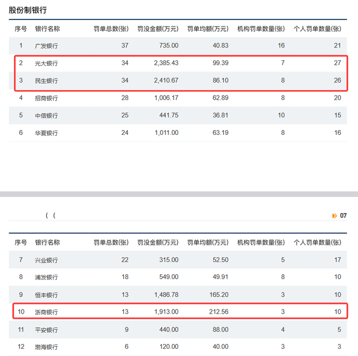The height and width of the screenshot is (356, 358).
Task: Click the 40.83 average fine value
Action: [220, 45]
